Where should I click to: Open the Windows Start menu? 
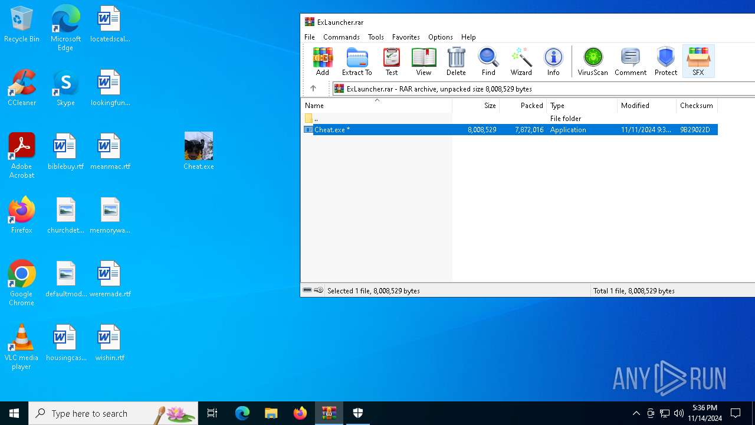click(14, 413)
